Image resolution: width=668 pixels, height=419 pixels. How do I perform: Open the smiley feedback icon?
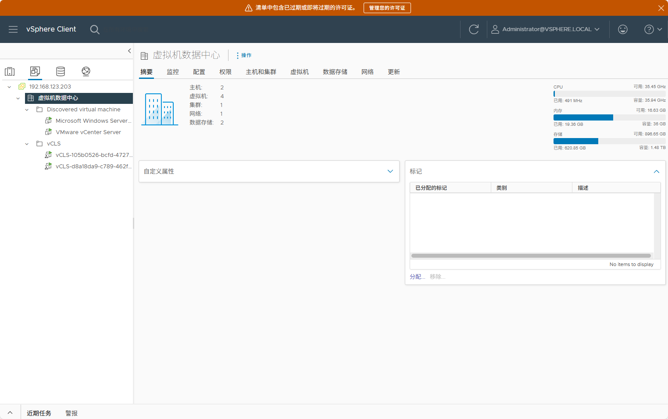coord(622,29)
